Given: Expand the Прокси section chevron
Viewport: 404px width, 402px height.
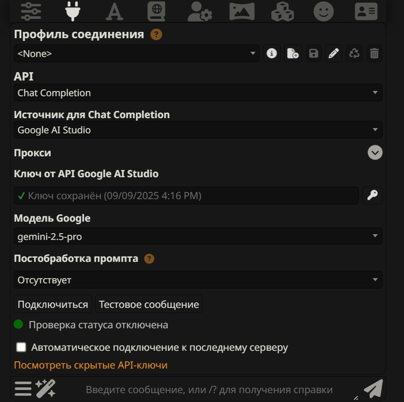Looking at the screenshot, I should click(375, 153).
